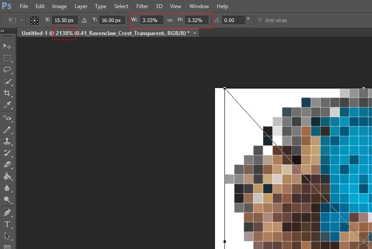This screenshot has width=372, height=249.
Task: Select the Blur tool
Action: [x=7, y=188]
